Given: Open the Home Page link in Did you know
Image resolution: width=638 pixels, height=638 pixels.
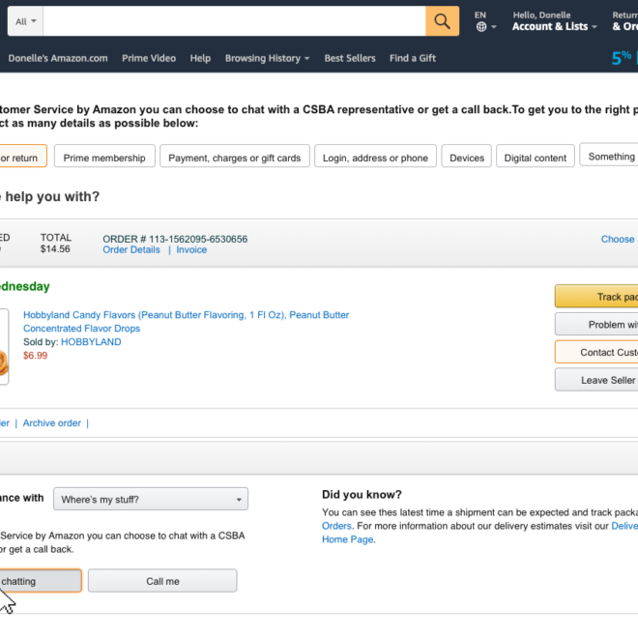Looking at the screenshot, I should [348, 539].
